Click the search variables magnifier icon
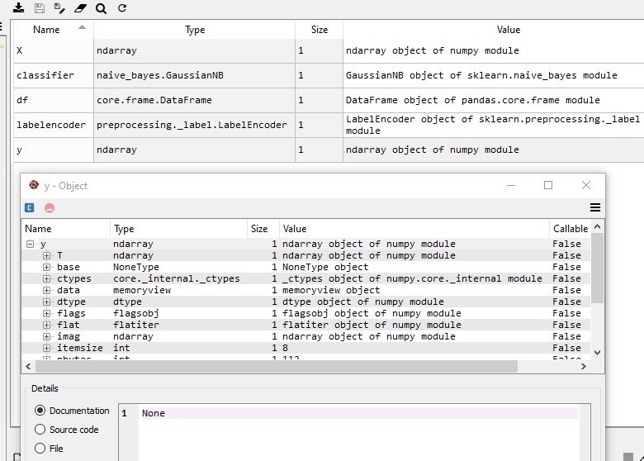 [101, 8]
